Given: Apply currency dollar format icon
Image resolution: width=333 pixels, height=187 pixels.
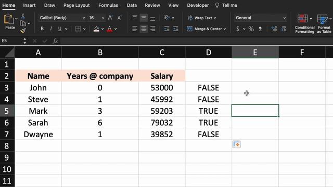Looking at the screenshot, I should pyautogui.click(x=238, y=29).
